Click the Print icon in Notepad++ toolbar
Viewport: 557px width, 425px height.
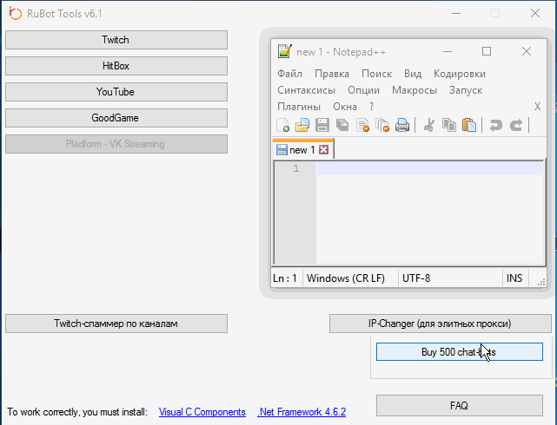[x=402, y=125]
